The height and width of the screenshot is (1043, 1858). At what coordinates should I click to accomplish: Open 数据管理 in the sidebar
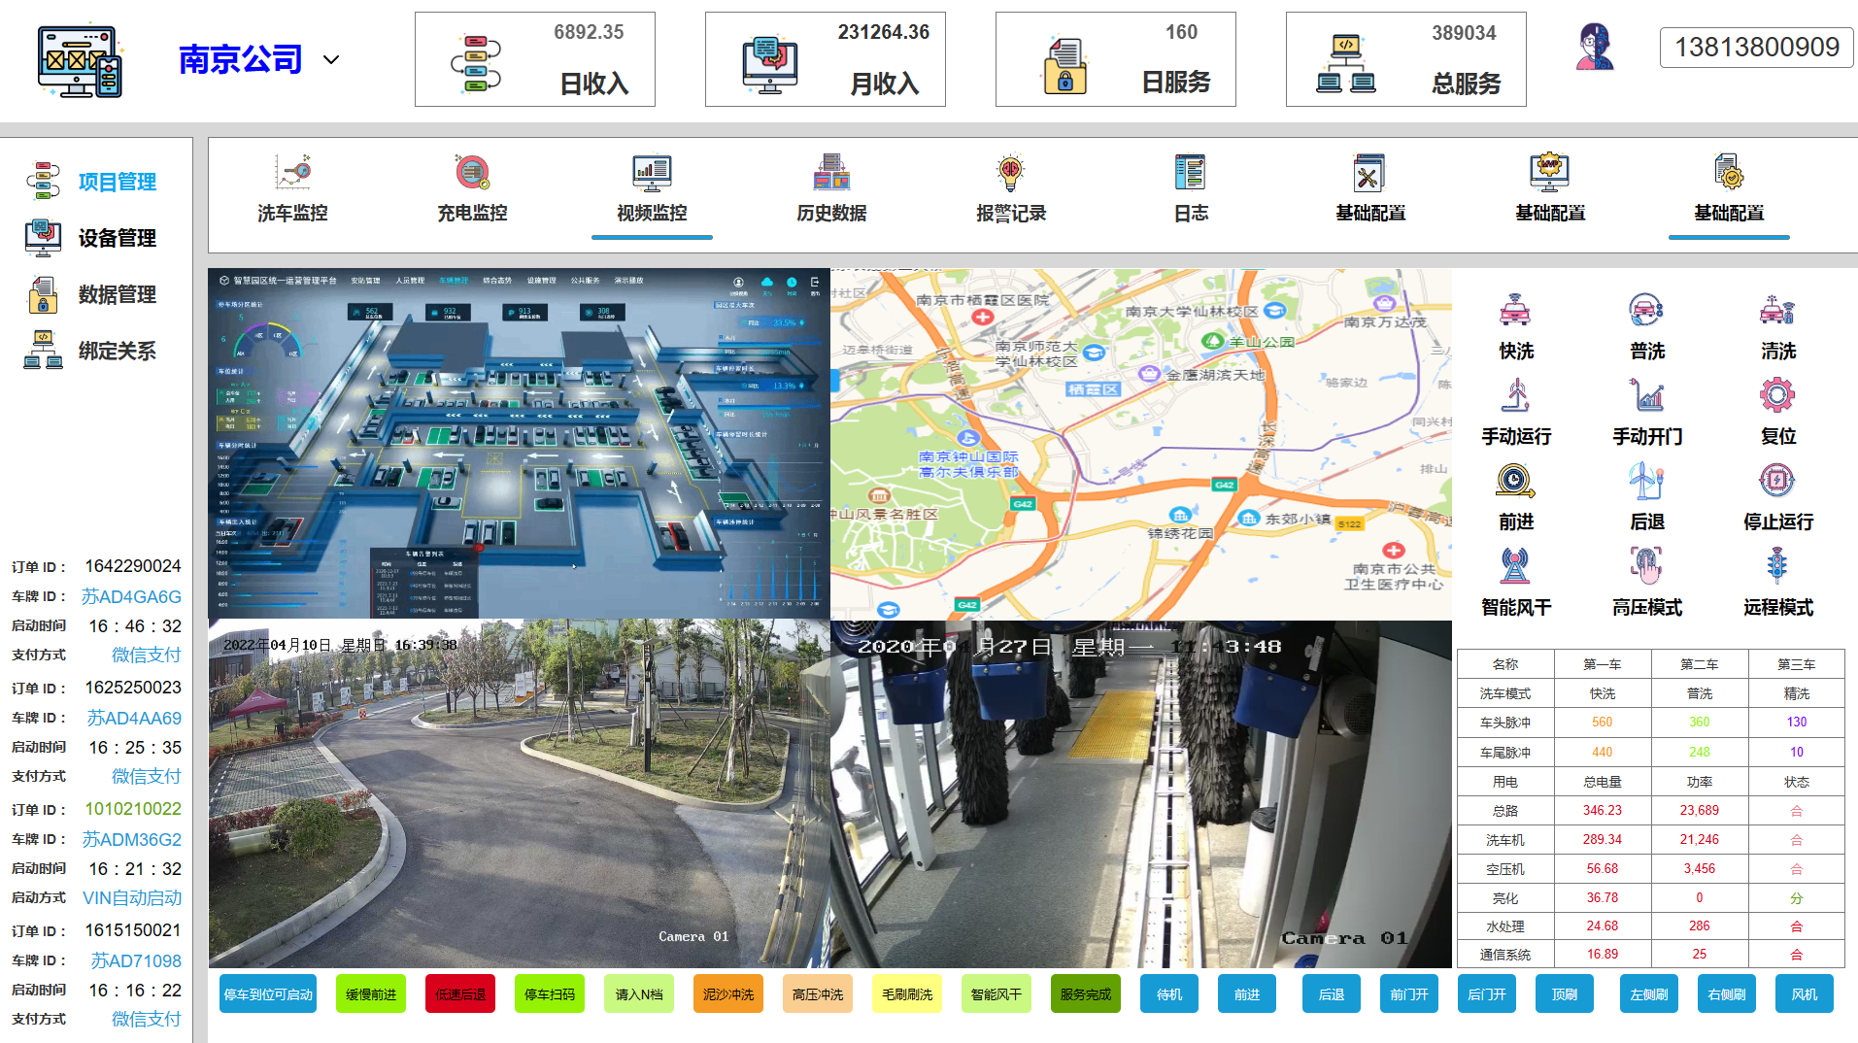click(x=117, y=294)
